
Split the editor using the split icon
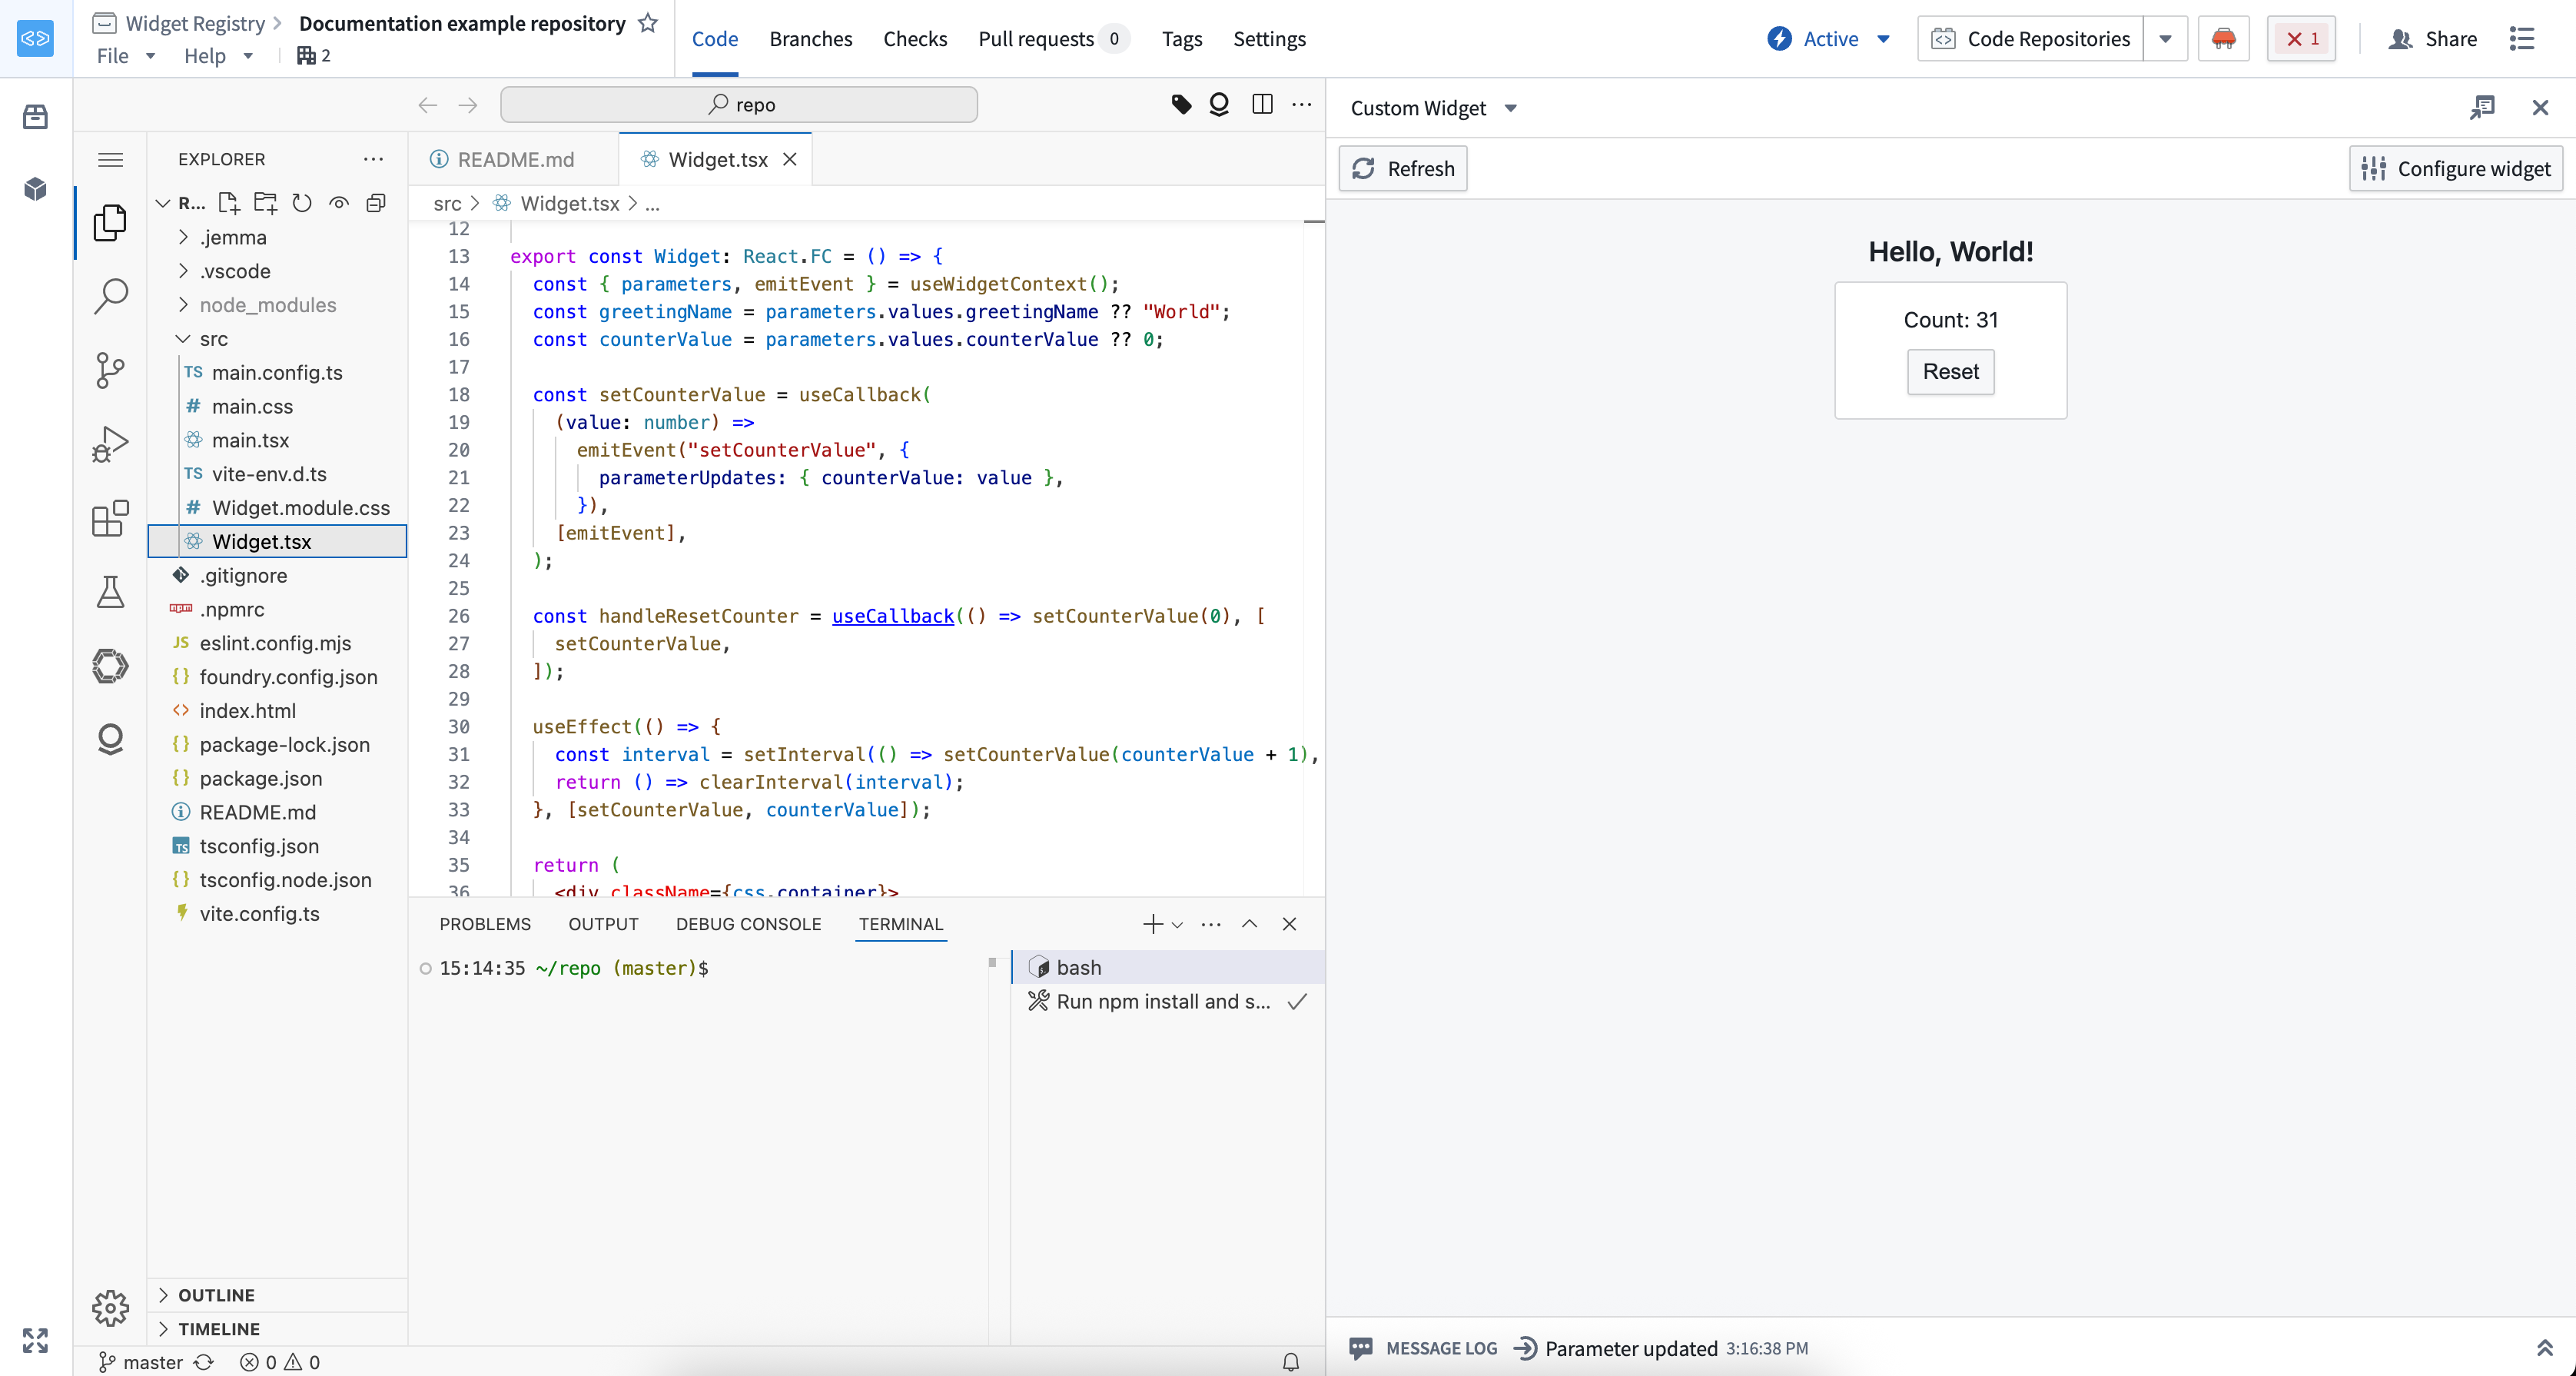pyautogui.click(x=1262, y=104)
